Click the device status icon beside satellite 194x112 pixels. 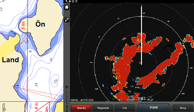click(x=73, y=1)
